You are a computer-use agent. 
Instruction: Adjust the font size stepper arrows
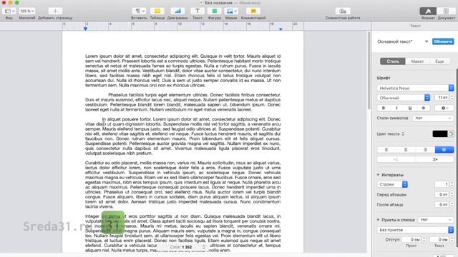[x=452, y=98]
